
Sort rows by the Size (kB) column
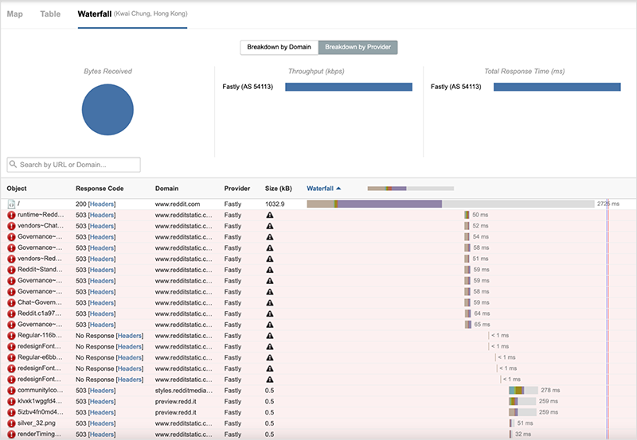click(278, 189)
